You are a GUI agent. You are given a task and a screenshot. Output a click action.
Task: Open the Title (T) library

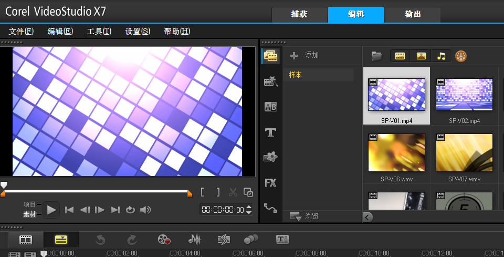(x=271, y=132)
